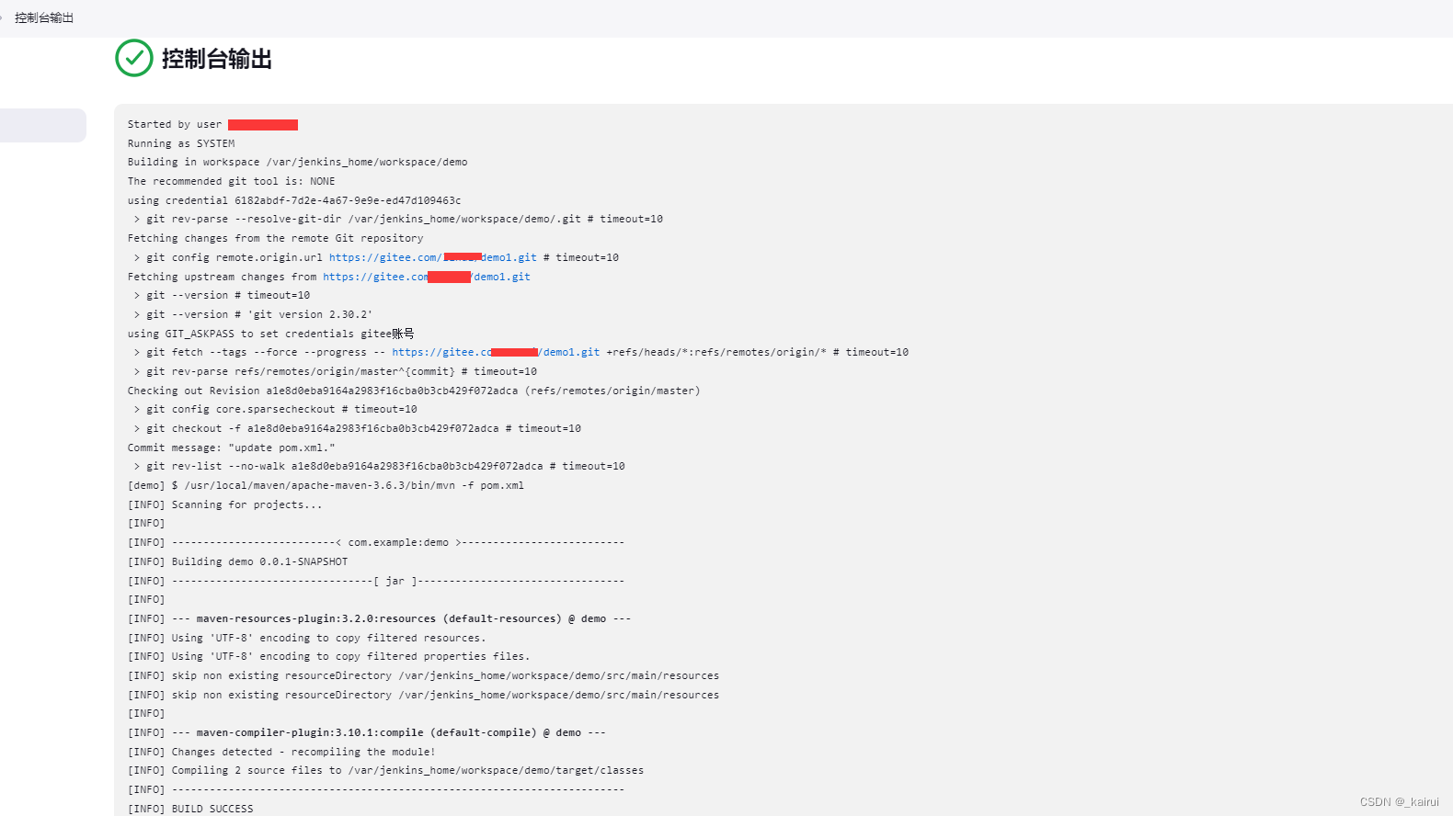Click the mvn -f pom.xml command line
The width and height of the screenshot is (1453, 816).
pos(326,485)
